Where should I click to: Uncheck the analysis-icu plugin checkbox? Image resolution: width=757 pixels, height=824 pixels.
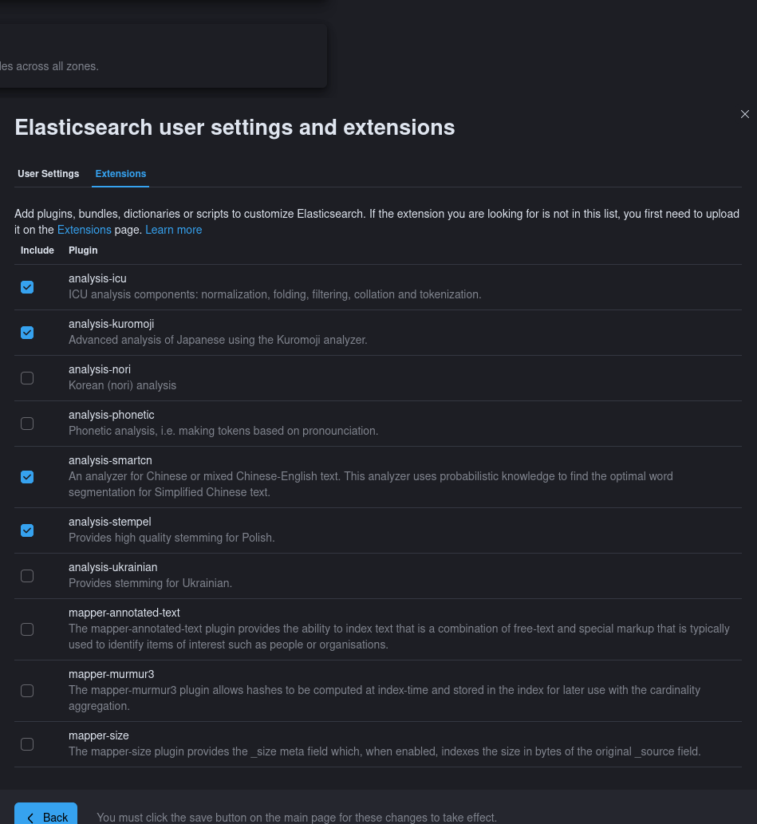pyautogui.click(x=27, y=287)
